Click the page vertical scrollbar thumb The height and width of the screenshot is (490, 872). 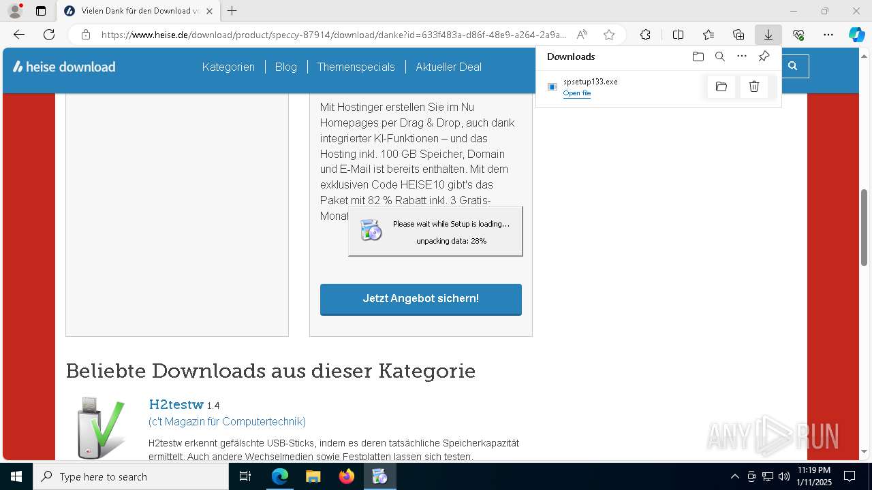pos(864,227)
